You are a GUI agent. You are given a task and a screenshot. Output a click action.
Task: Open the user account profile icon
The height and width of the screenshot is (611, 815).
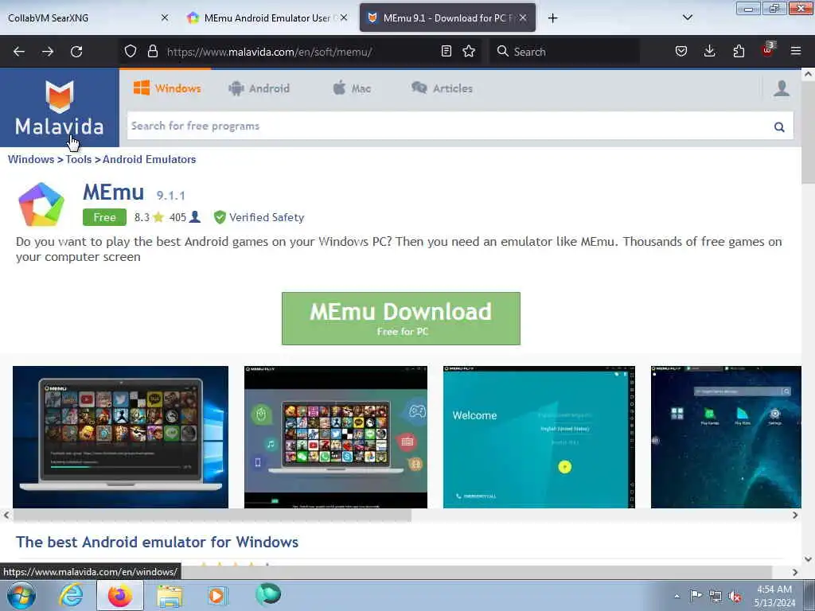782,88
